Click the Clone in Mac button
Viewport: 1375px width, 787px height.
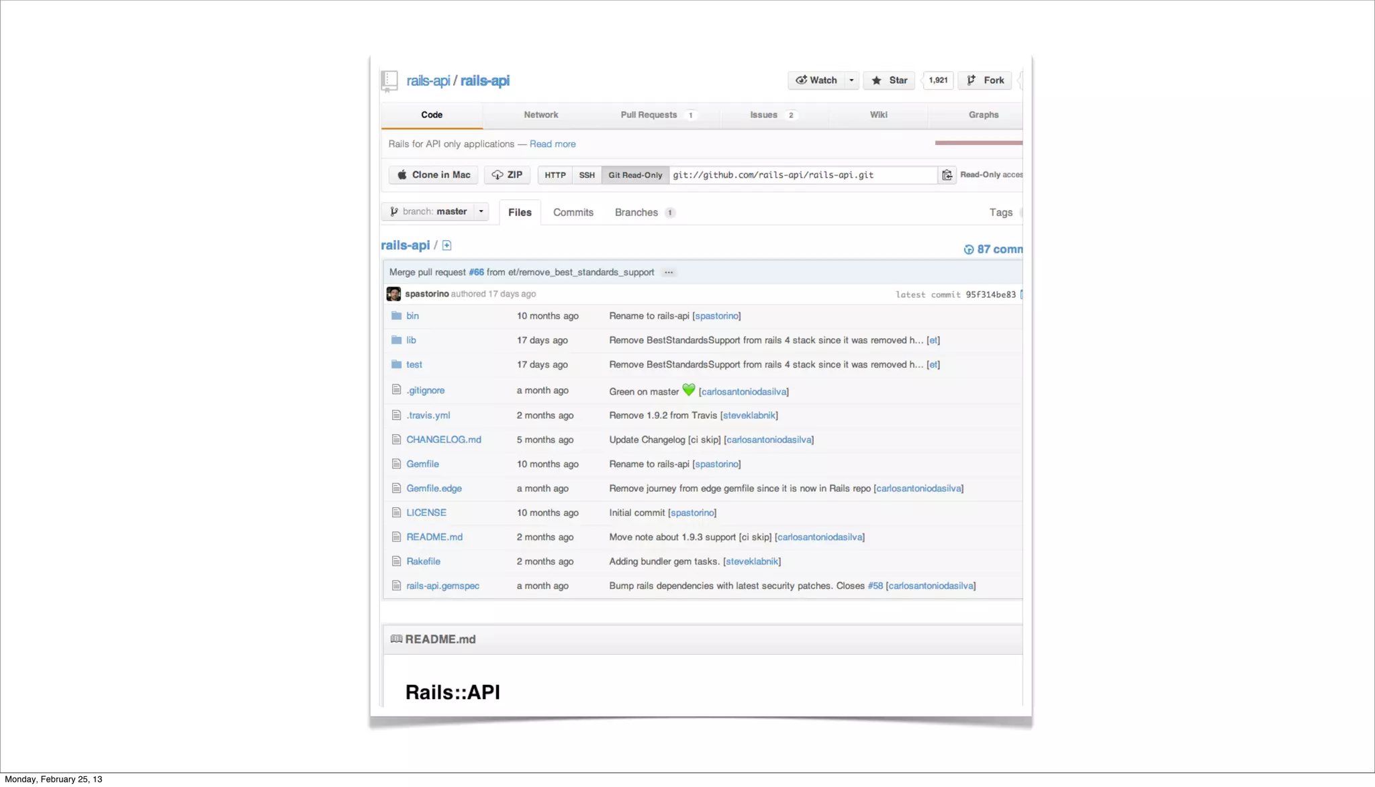pyautogui.click(x=433, y=175)
